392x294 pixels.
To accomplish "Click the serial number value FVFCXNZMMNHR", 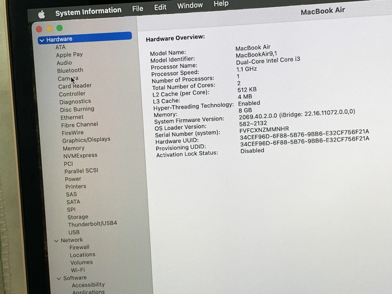I will (x=264, y=129).
